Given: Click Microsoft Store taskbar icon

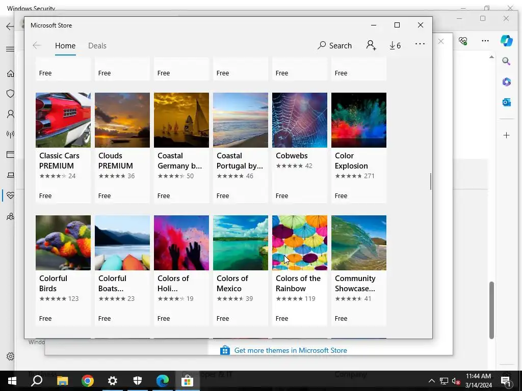Looking at the screenshot, I should 188,381.
